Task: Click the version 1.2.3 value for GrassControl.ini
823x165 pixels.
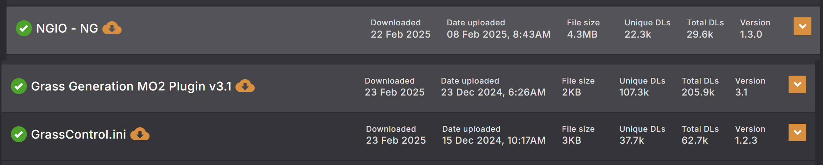Action: [x=746, y=140]
